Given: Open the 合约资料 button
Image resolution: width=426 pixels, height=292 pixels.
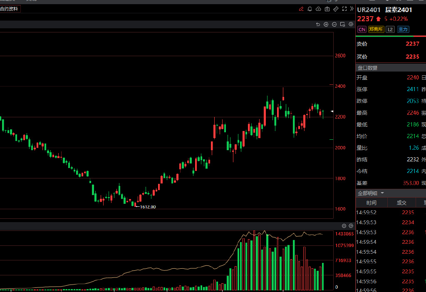Looking at the screenshot, I should 9,9.
